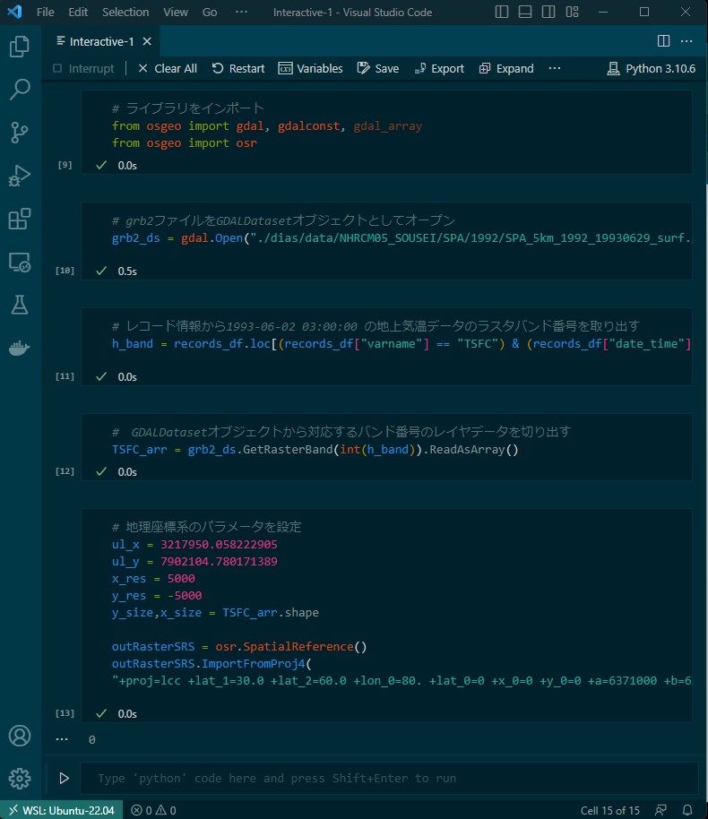Image resolution: width=708 pixels, height=819 pixels.
Task: Click the +proj=lcc string line
Action: click(401, 681)
